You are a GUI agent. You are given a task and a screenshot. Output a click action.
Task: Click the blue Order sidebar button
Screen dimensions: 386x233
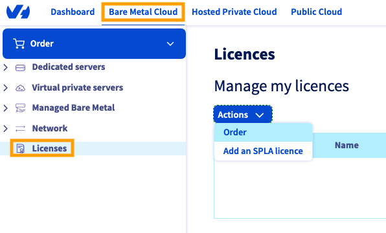94,43
